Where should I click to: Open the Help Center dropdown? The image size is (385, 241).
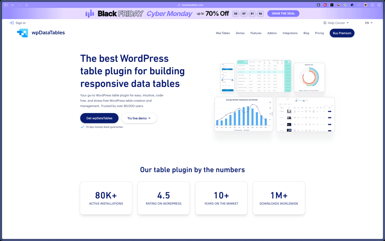point(336,23)
